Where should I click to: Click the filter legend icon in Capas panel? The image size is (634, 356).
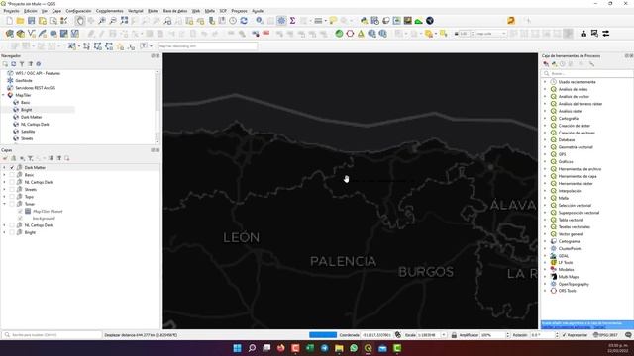click(30, 158)
